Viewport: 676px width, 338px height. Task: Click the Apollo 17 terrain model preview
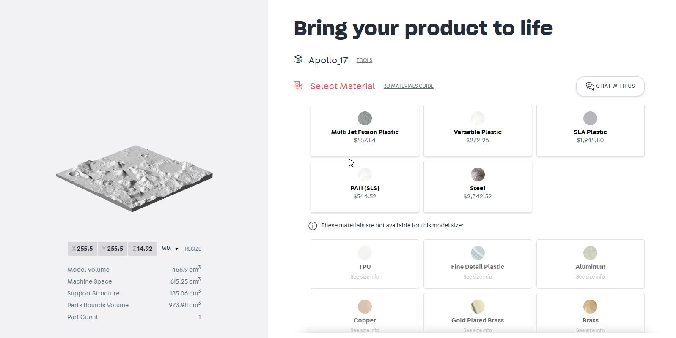134,178
